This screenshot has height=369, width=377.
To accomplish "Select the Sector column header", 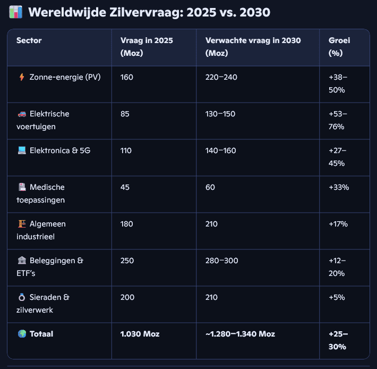I will tap(29, 40).
